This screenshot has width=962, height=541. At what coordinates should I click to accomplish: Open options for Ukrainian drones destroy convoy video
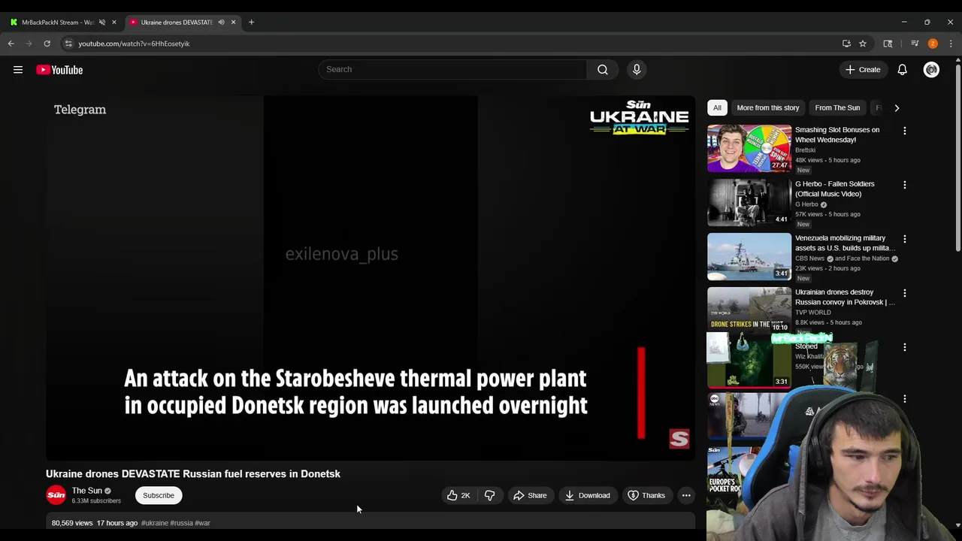905,293
